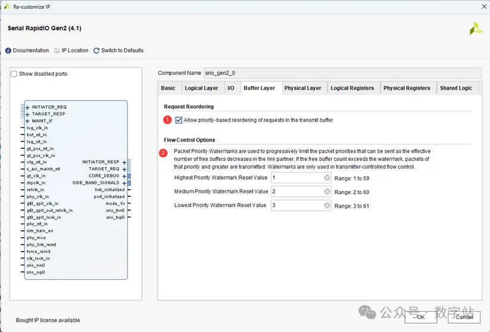
Task: Go to the Shared Logic tab
Action: [x=456, y=88]
